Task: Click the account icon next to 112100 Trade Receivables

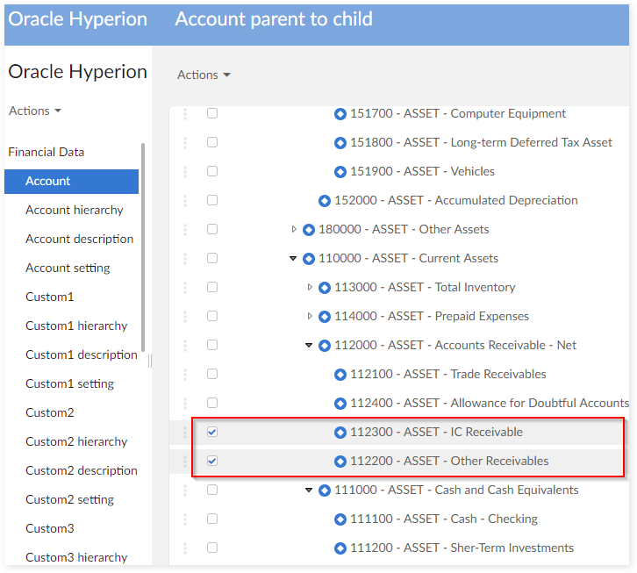Action: [340, 375]
